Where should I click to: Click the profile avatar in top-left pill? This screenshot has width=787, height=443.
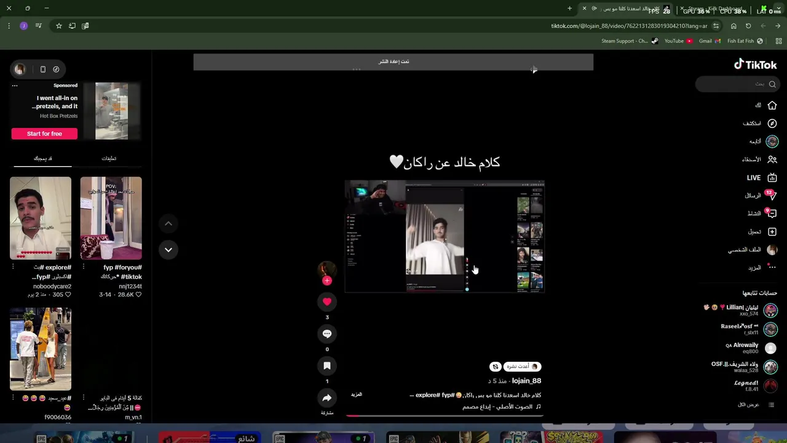pyautogui.click(x=20, y=70)
